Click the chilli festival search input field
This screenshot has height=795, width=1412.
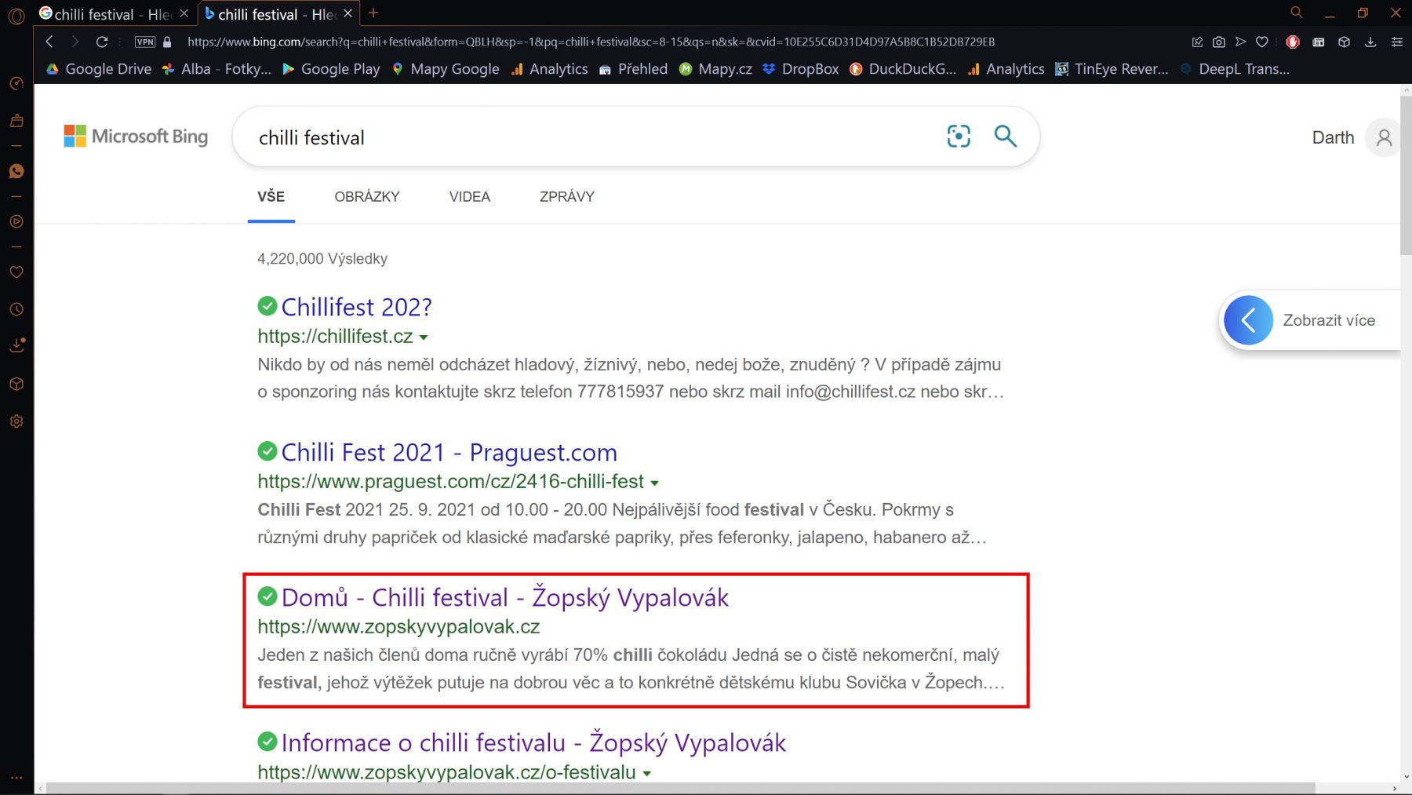[588, 137]
